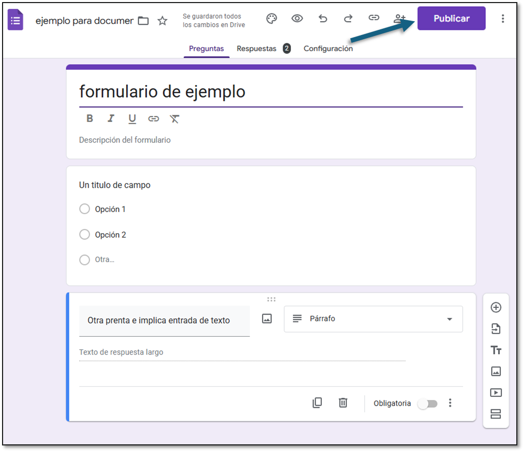Viewport: 524px width, 452px height.
Task: Select the Opción 2 radio button
Action: 84,234
